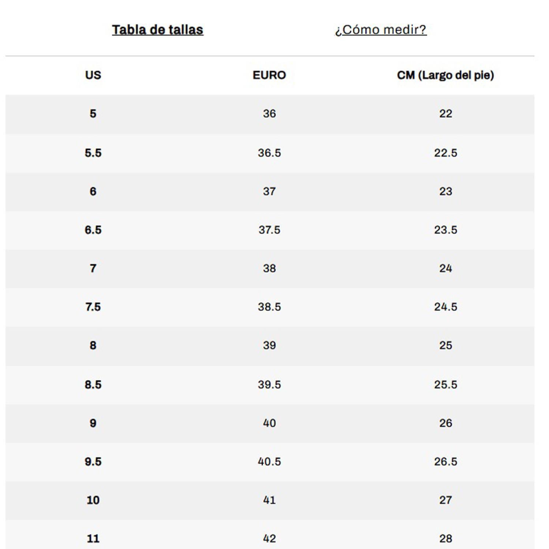This screenshot has width=549, height=549.
Task: Select US size 5 in the table
Action: pyautogui.click(x=93, y=113)
